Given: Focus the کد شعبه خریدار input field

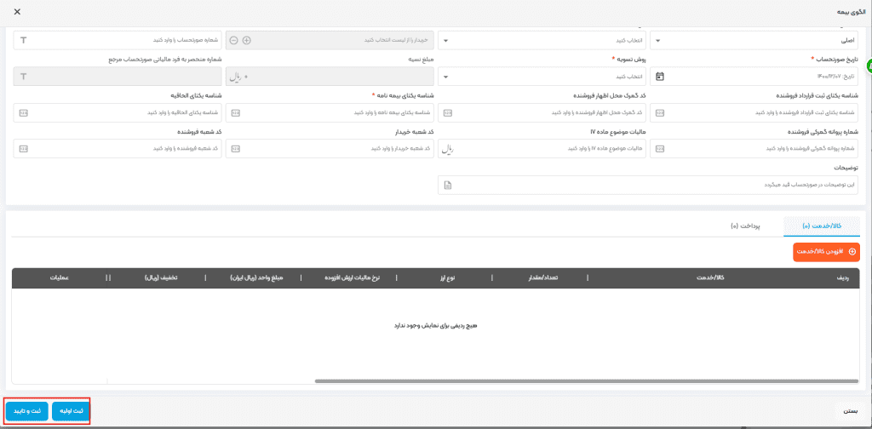Looking at the screenshot, I should click(330, 149).
